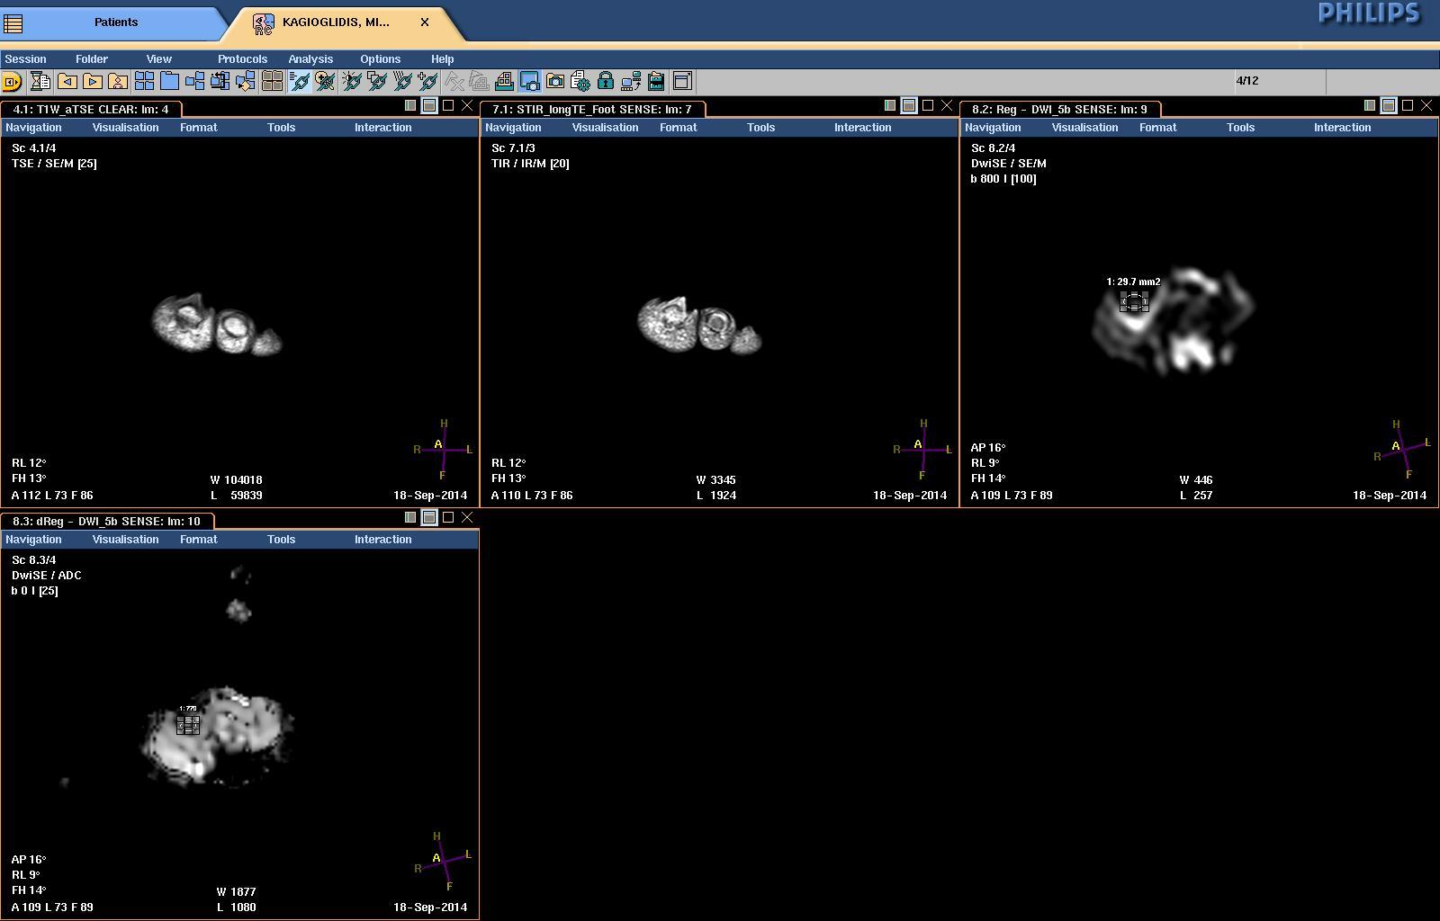
Task: Select the ROI marker on the ADC map
Action: pyautogui.click(x=188, y=724)
